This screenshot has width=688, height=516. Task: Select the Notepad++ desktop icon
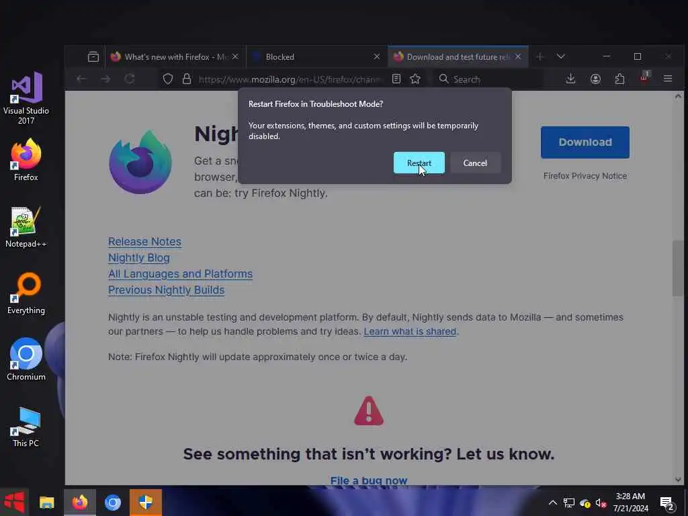pyautogui.click(x=26, y=227)
